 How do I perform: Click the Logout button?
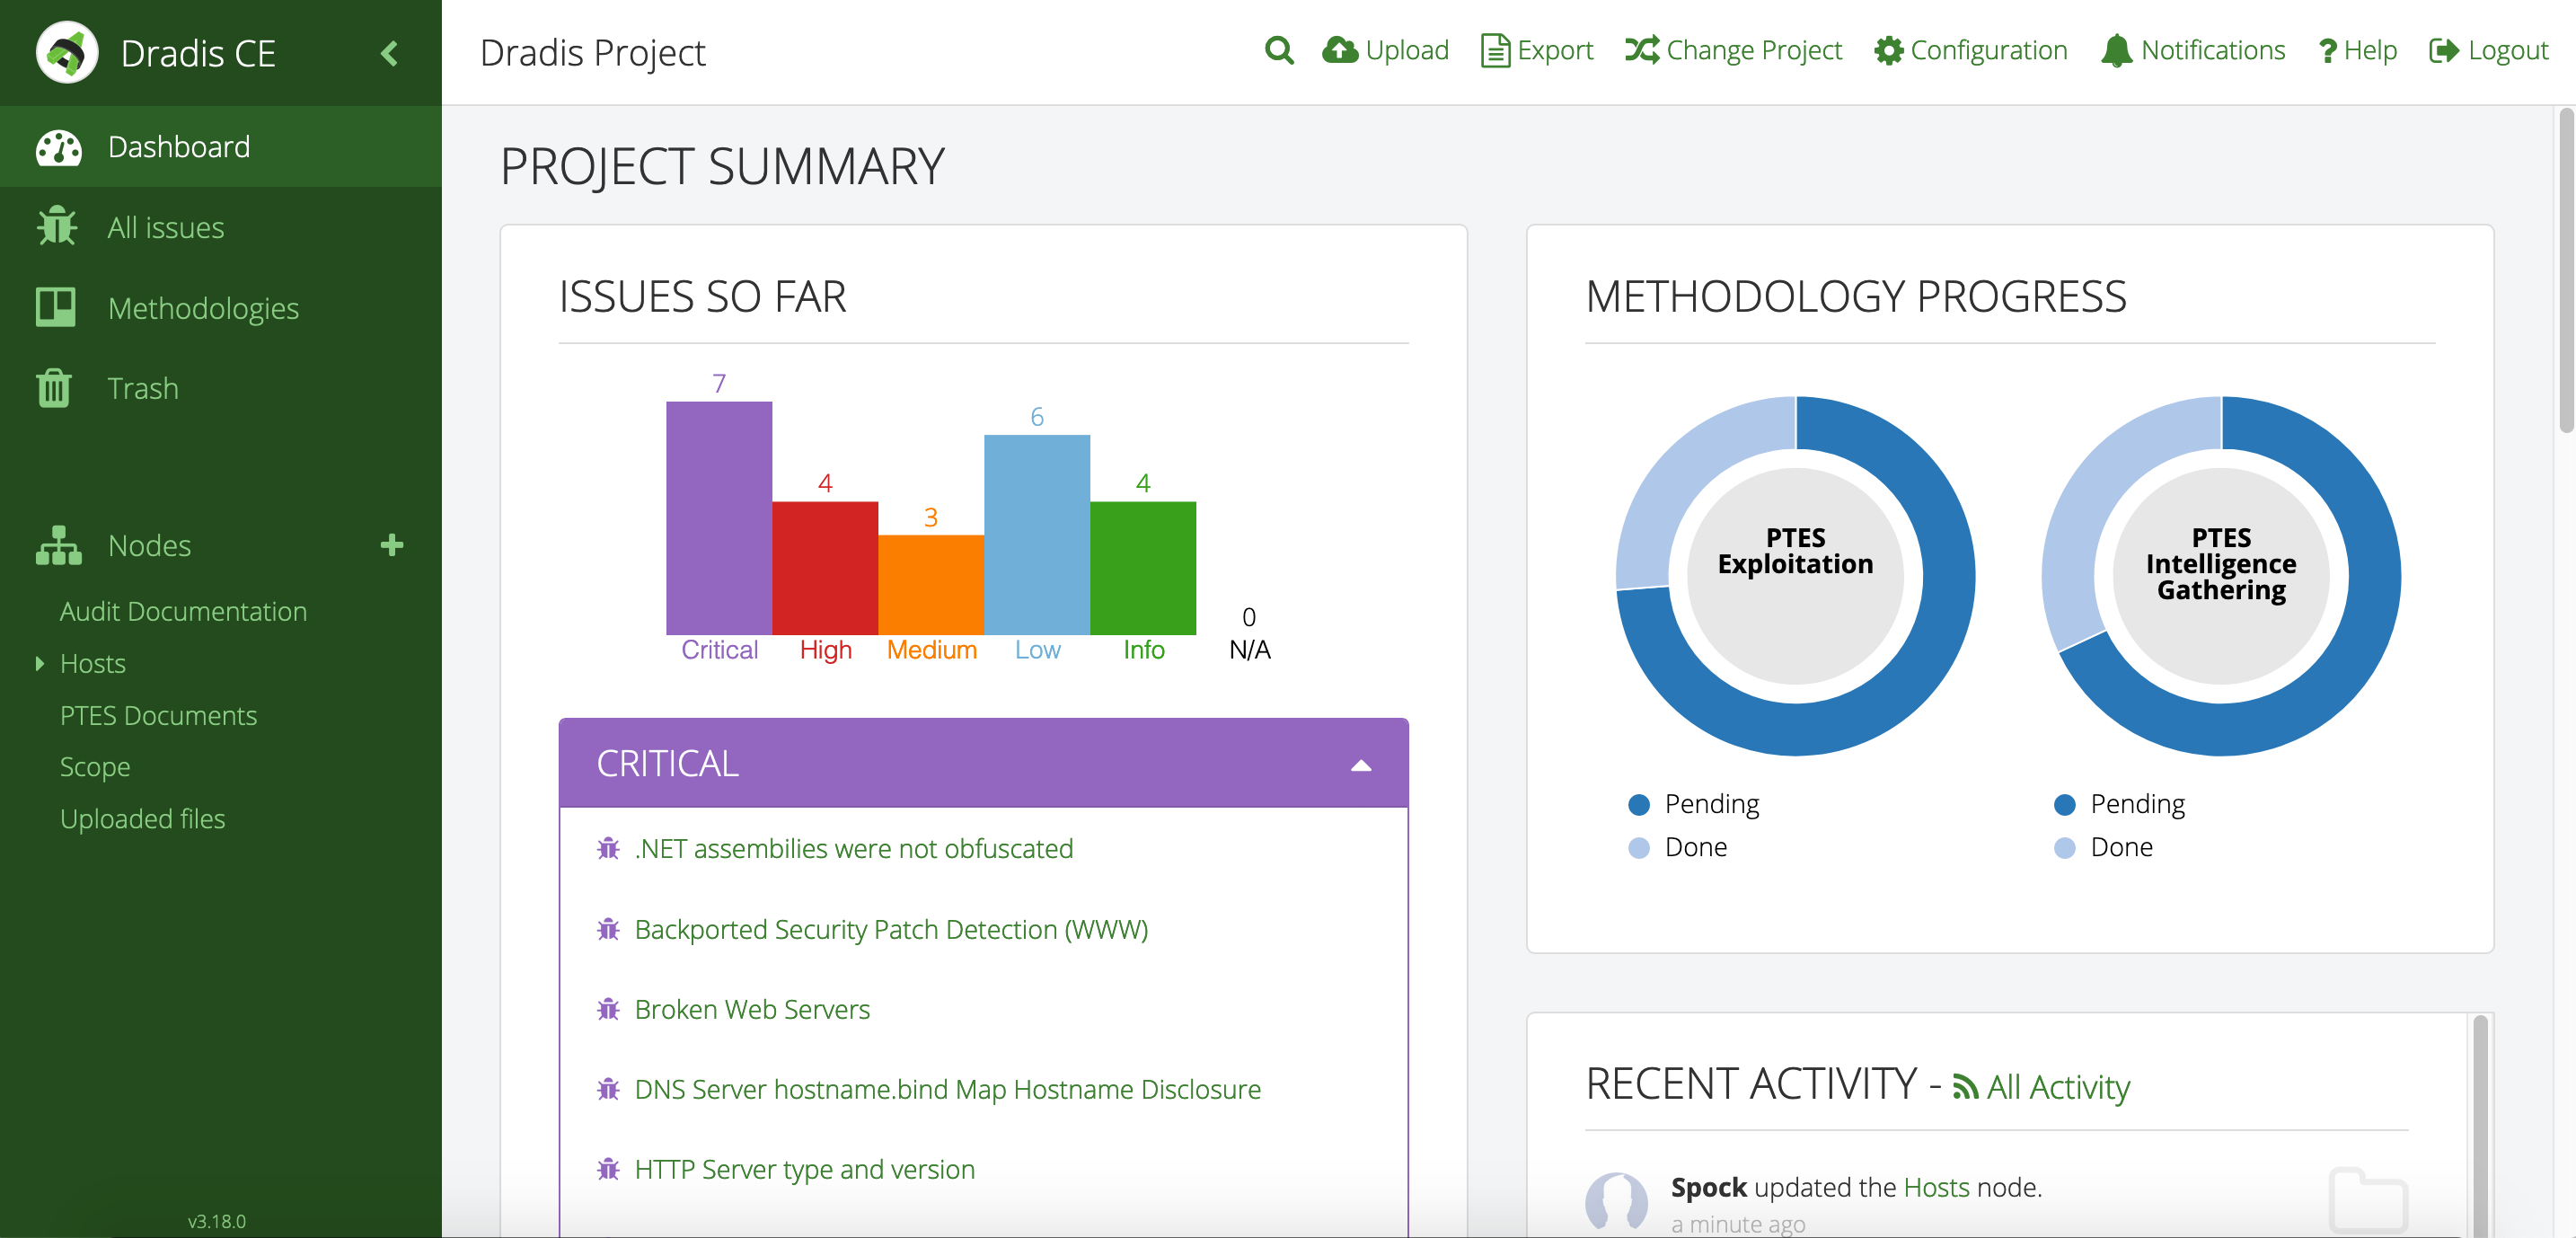pos(2491,49)
